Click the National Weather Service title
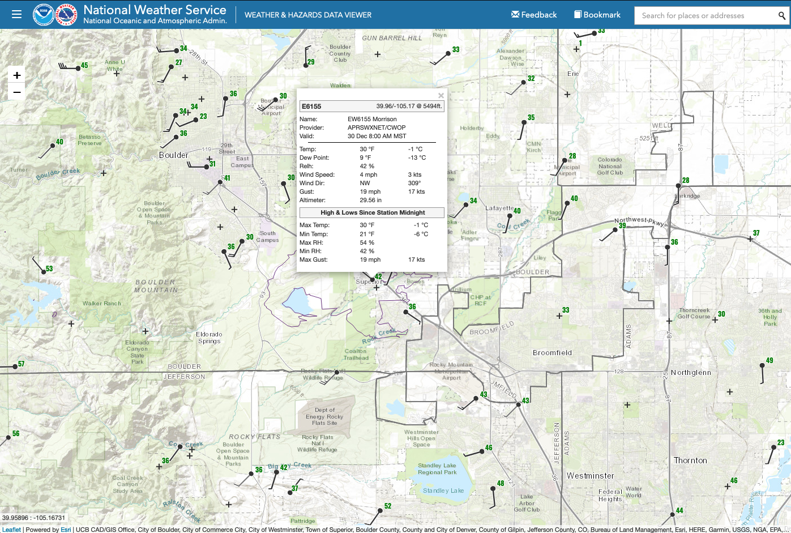The height and width of the screenshot is (533, 791). coord(155,10)
